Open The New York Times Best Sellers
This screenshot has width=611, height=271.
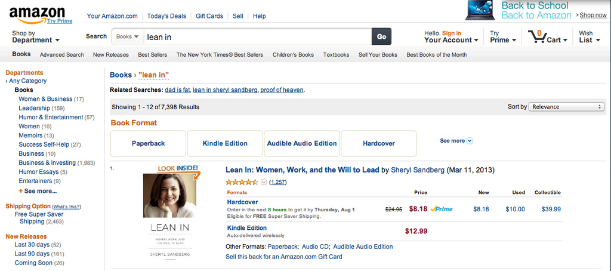220,54
